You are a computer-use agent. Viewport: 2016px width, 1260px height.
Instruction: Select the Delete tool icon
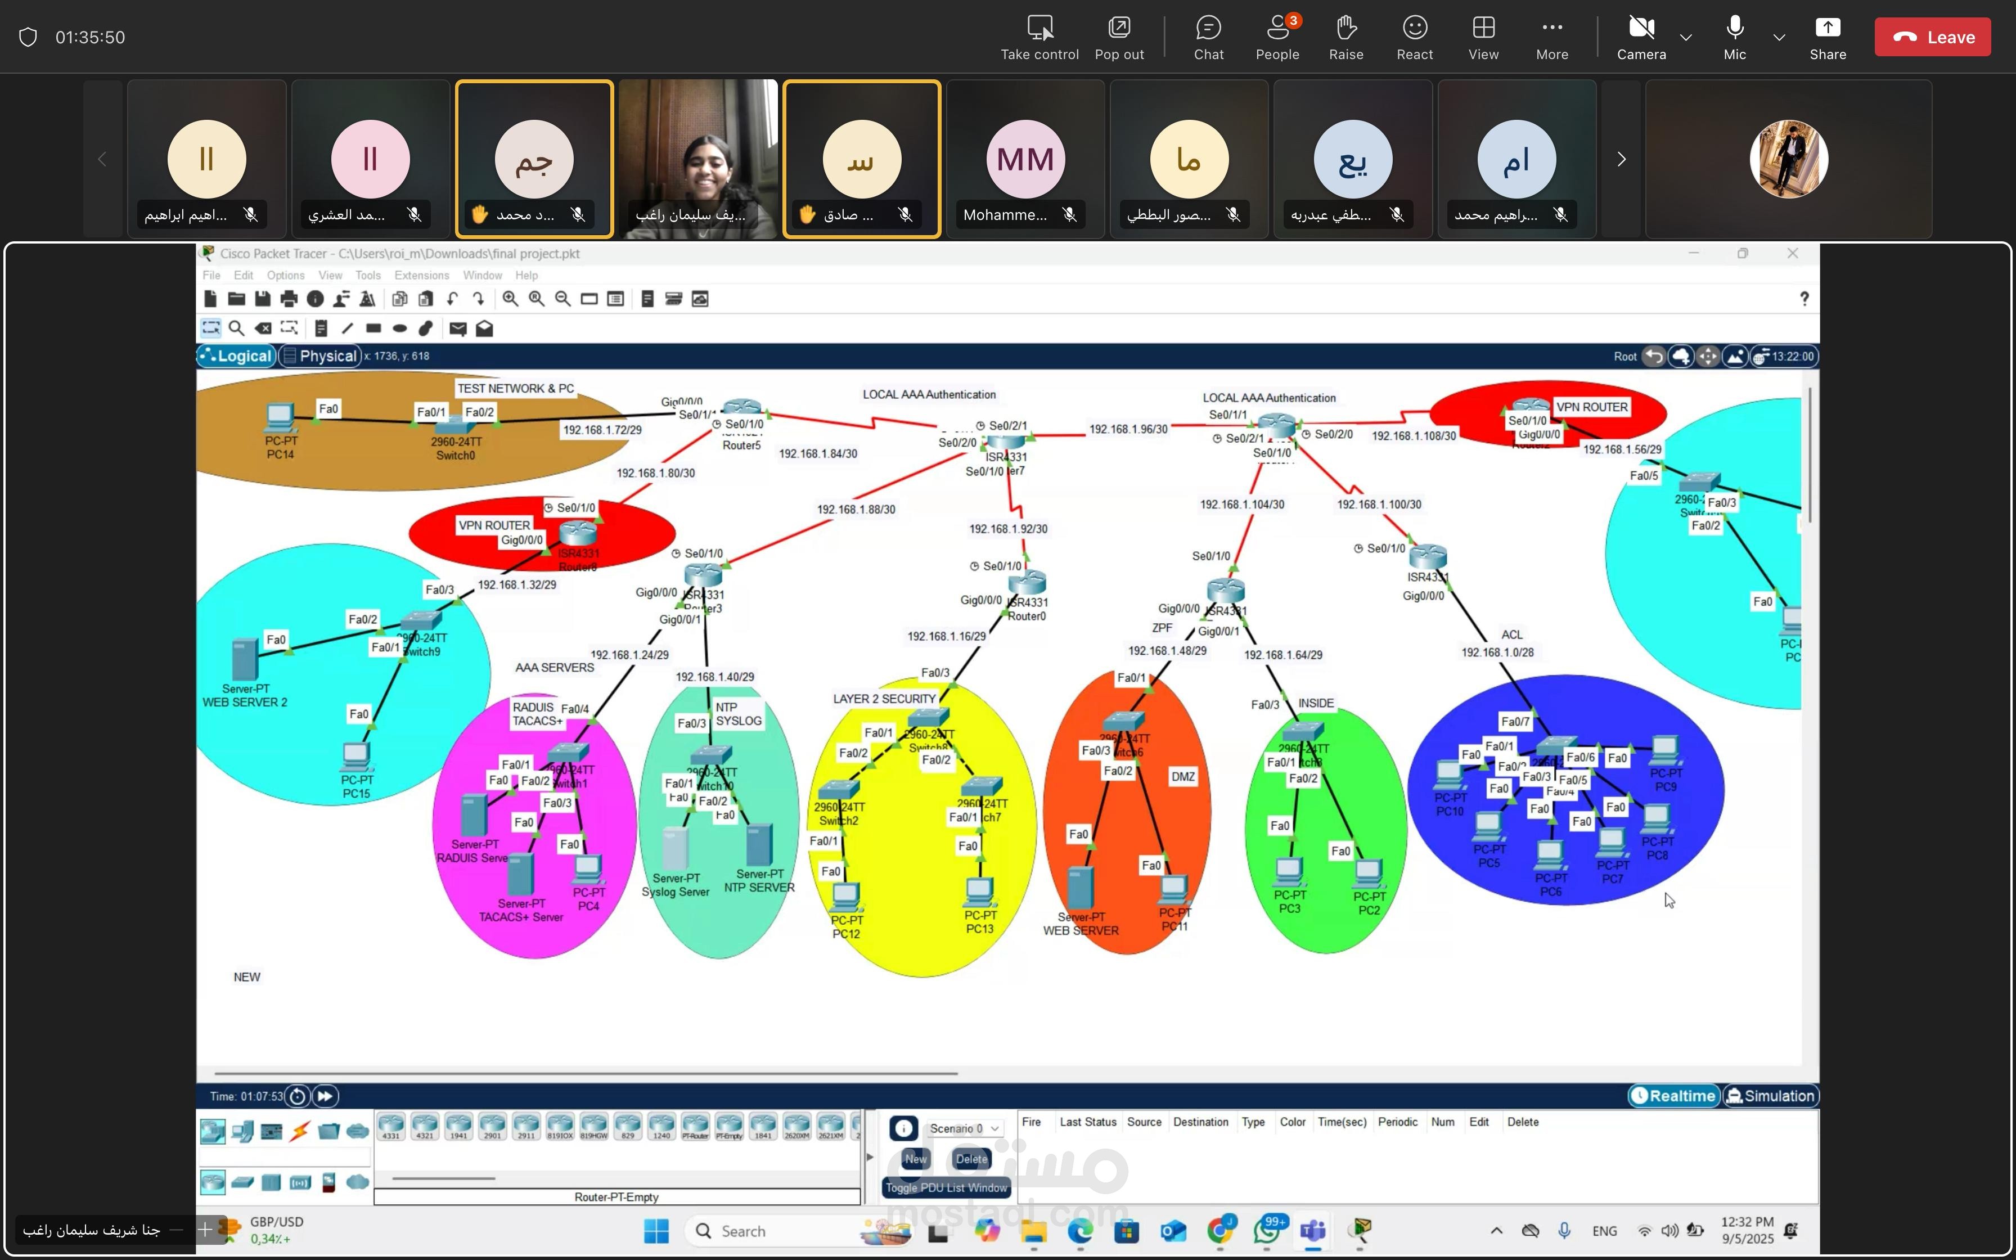click(x=263, y=328)
